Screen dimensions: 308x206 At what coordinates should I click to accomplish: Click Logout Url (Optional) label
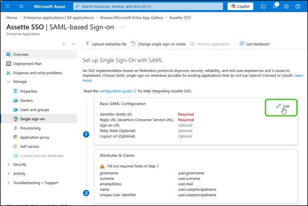click(117, 136)
